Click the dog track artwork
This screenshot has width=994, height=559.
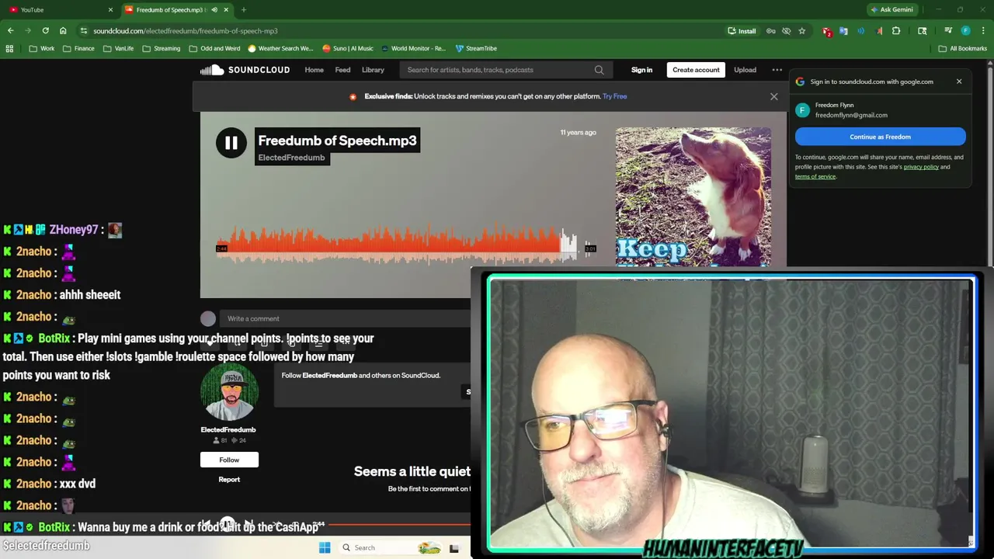693,197
